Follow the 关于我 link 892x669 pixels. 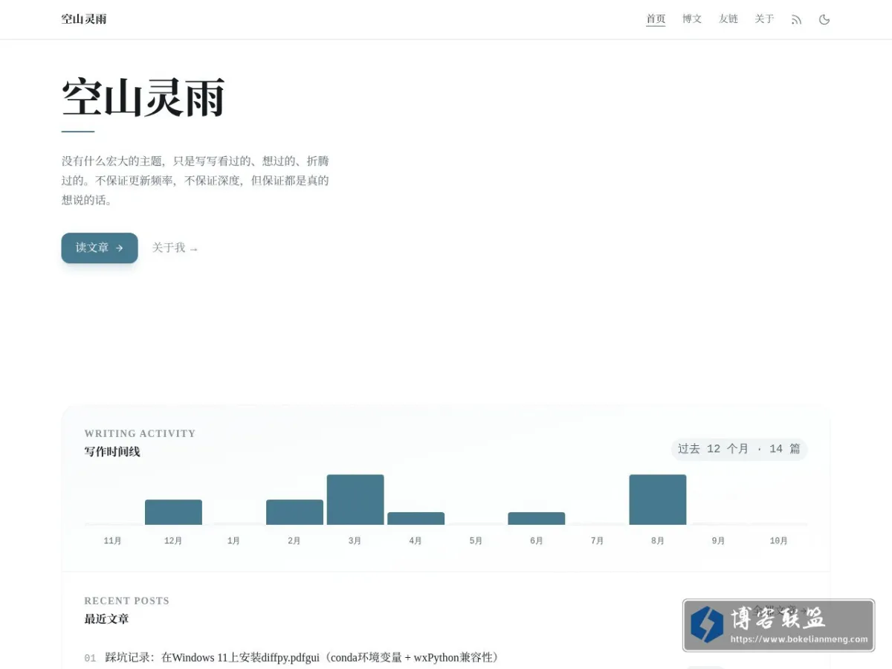coord(175,248)
